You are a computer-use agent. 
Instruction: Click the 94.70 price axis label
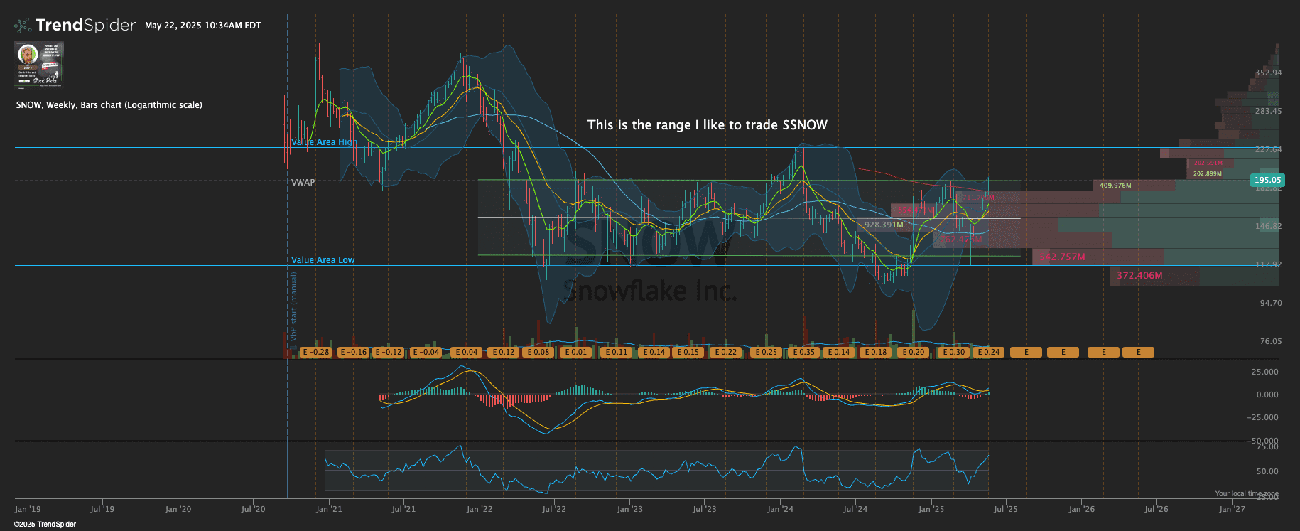pos(1271,304)
